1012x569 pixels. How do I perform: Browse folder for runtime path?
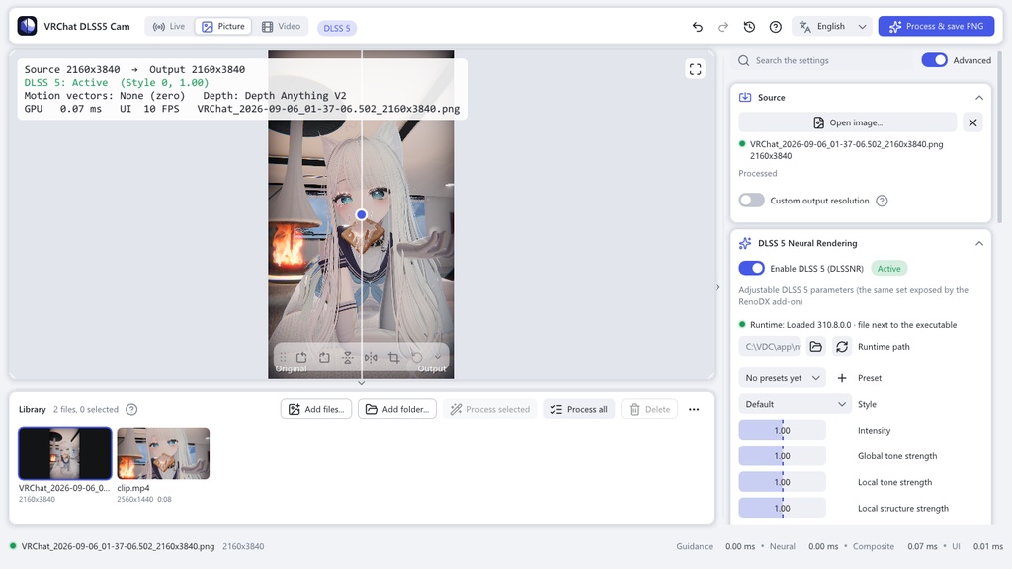pos(815,347)
